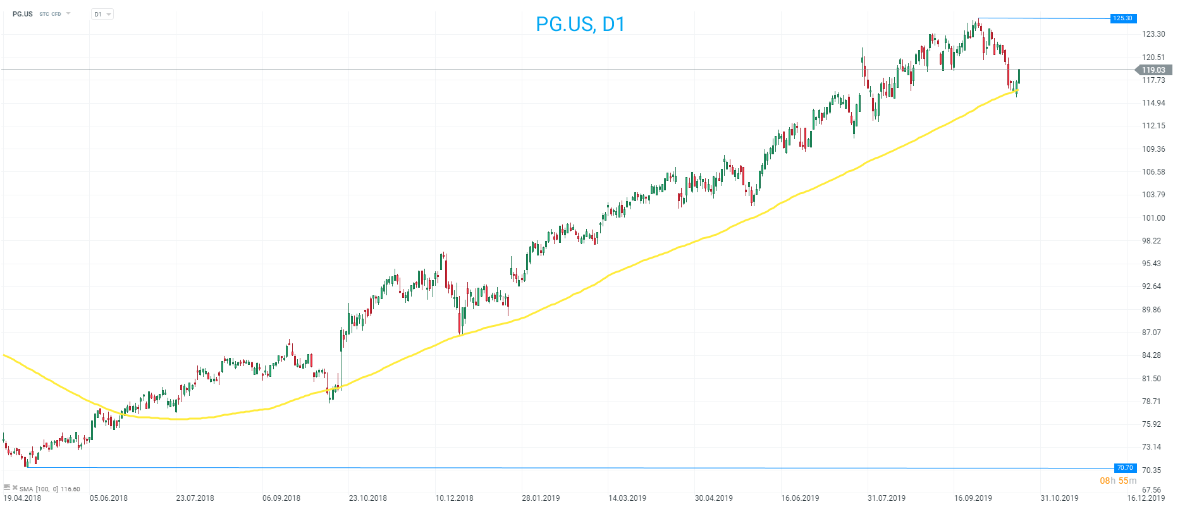Select the 125.30 price level label
This screenshot has width=1180, height=509.
pos(1123,18)
